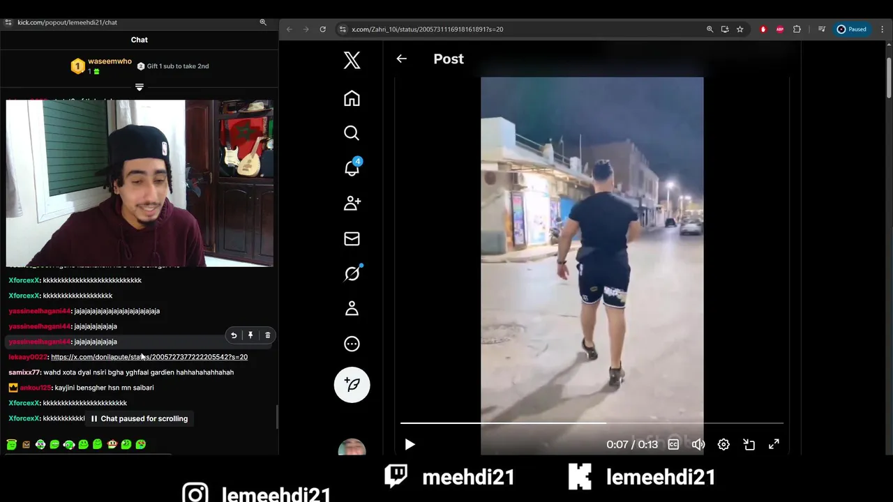Screen dimensions: 893x502
Task: View site information icon in address bar
Action: [342, 29]
